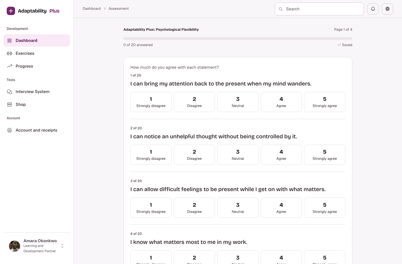Click the Amara Okonkwo name label
This screenshot has height=264, width=402.
(x=40, y=241)
